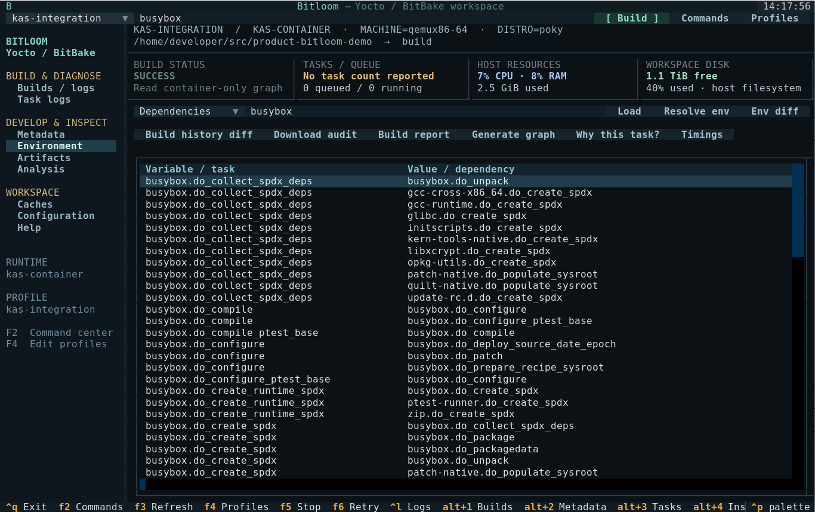Open the Build report

click(x=413, y=135)
